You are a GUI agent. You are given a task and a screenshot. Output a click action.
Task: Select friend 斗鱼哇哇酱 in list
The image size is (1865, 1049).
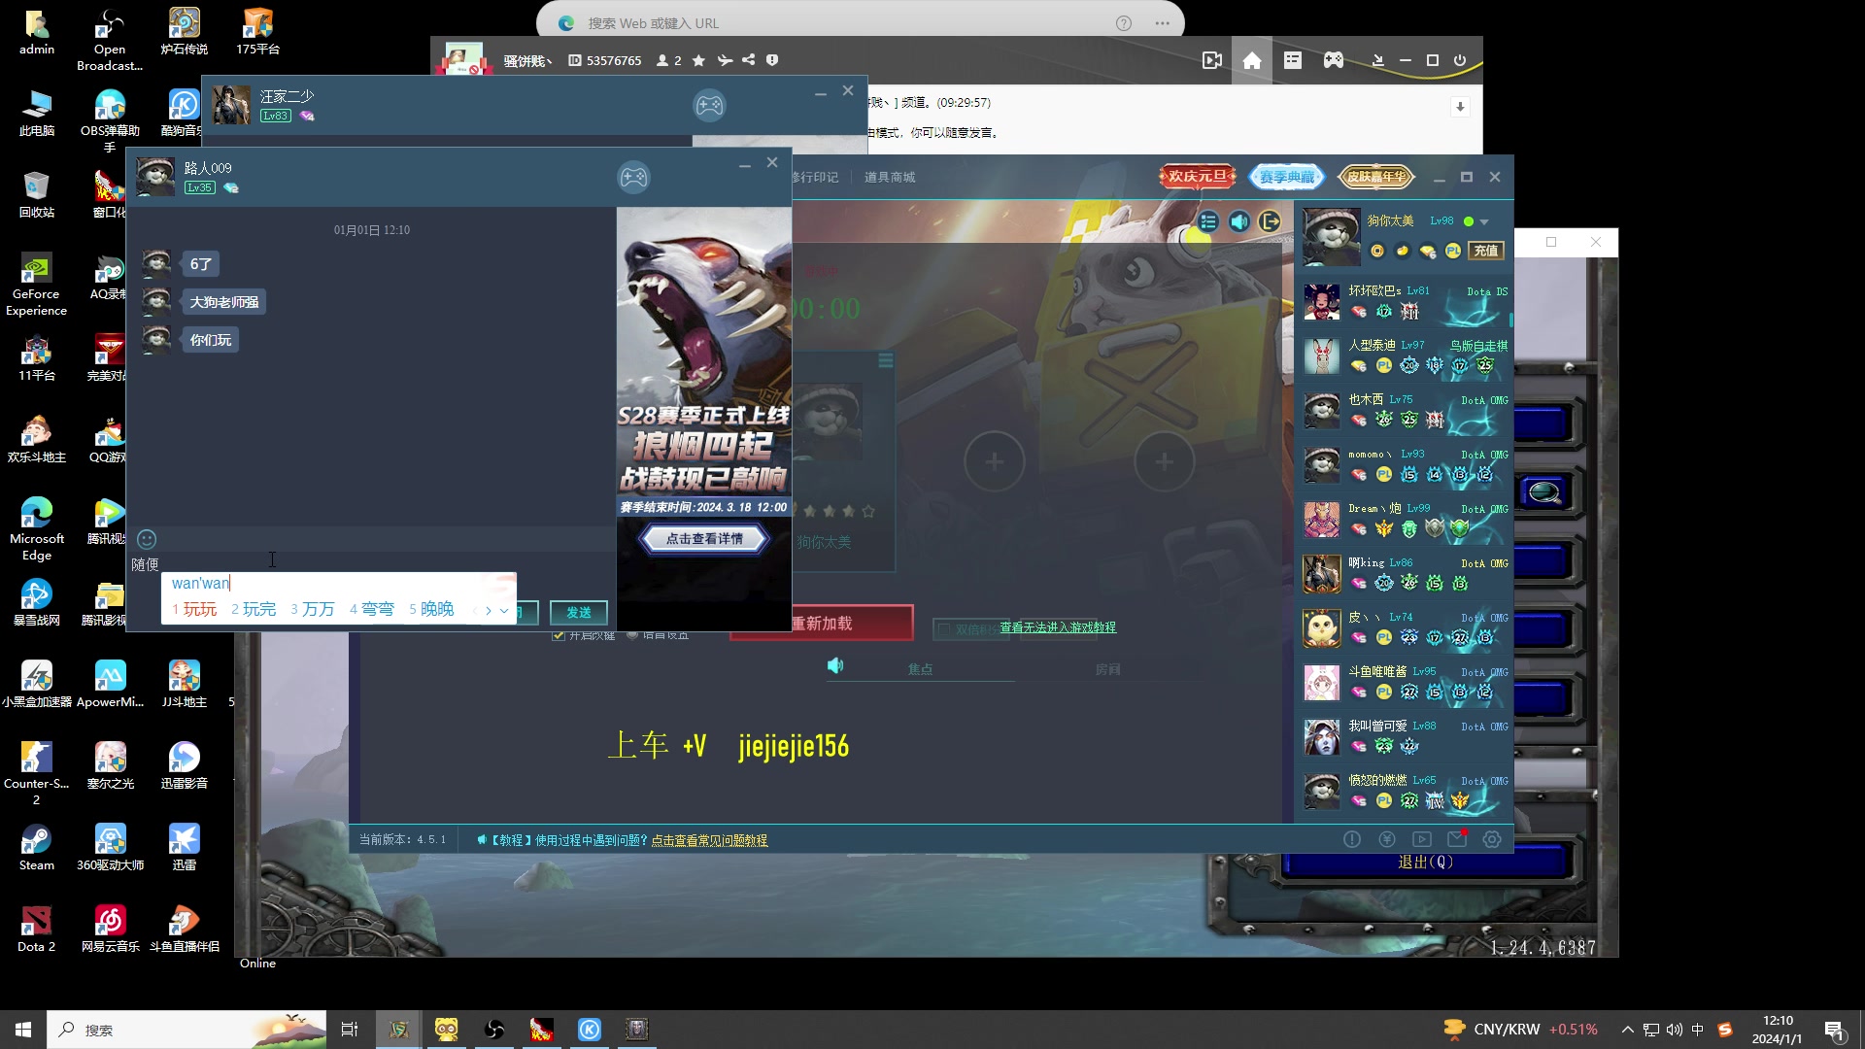coord(1404,682)
